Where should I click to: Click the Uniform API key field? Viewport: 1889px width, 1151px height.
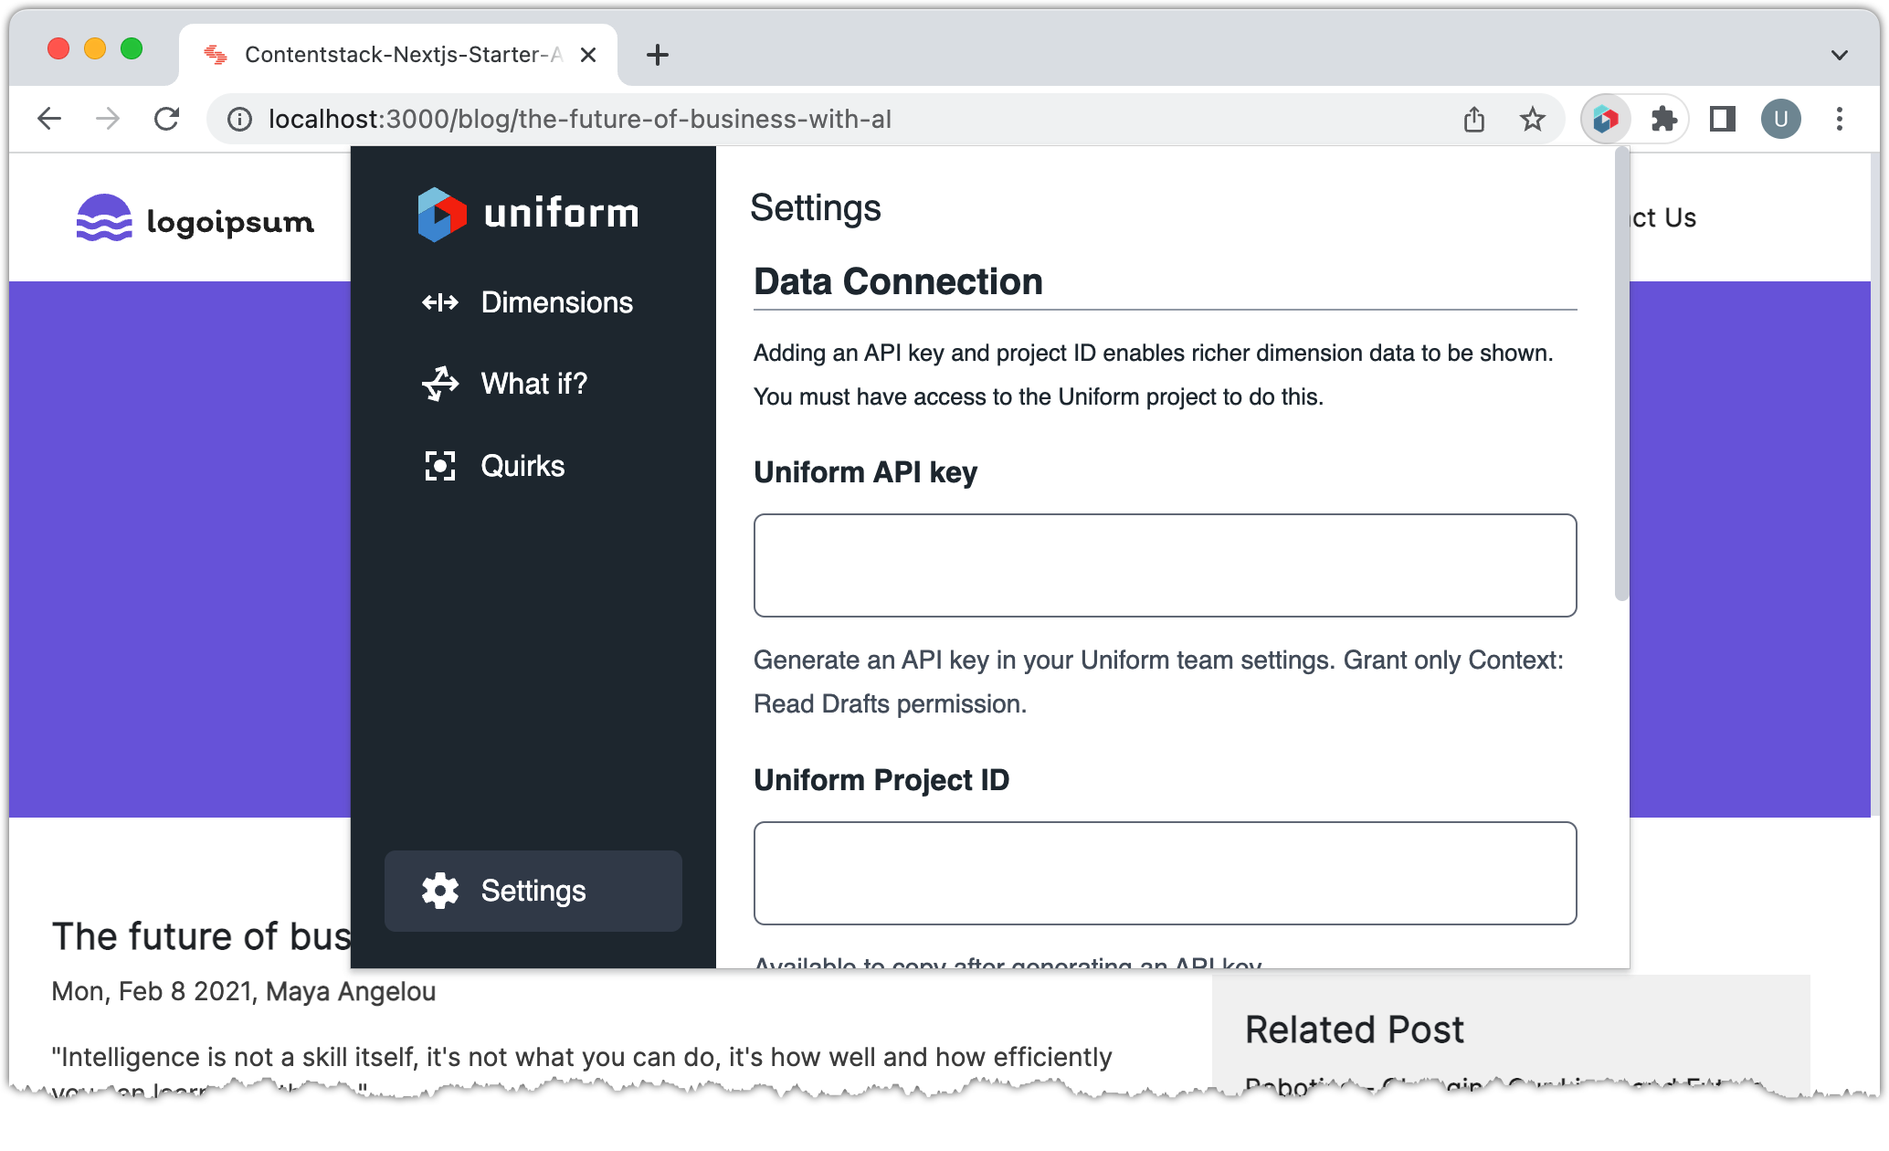pyautogui.click(x=1165, y=565)
